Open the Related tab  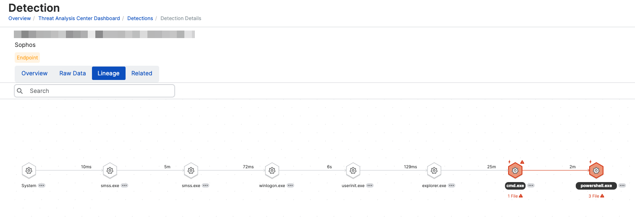(142, 73)
